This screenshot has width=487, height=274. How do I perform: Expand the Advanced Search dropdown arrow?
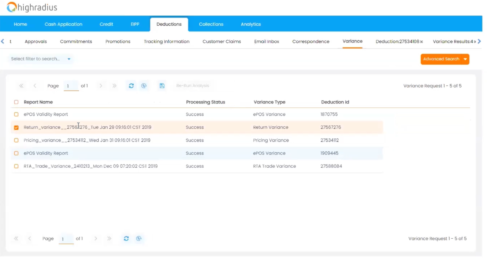(465, 59)
